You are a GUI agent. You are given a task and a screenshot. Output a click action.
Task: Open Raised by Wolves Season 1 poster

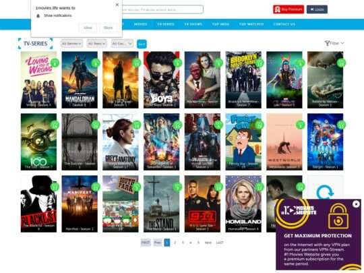[x=325, y=80]
